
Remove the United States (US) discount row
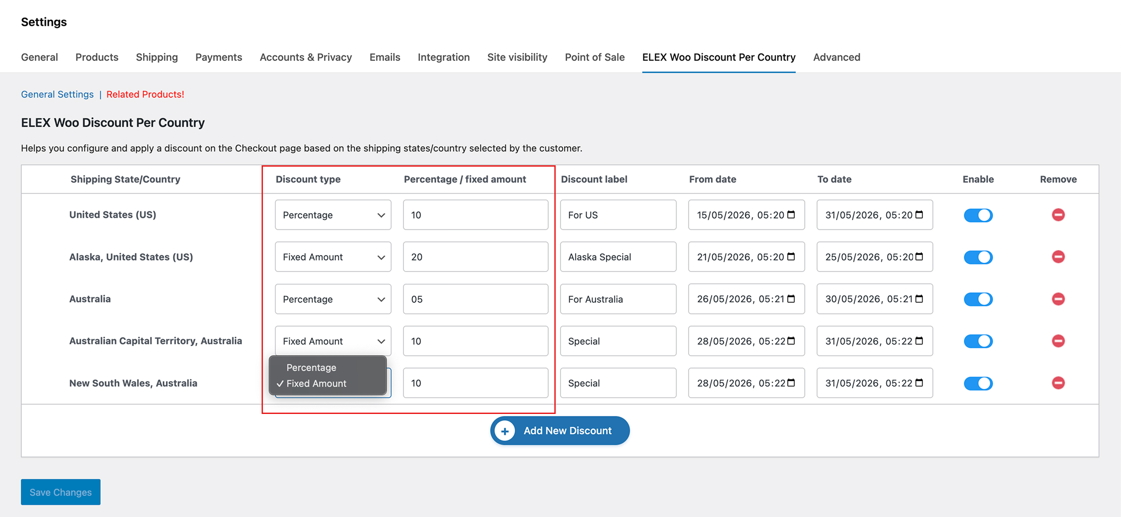(x=1058, y=215)
